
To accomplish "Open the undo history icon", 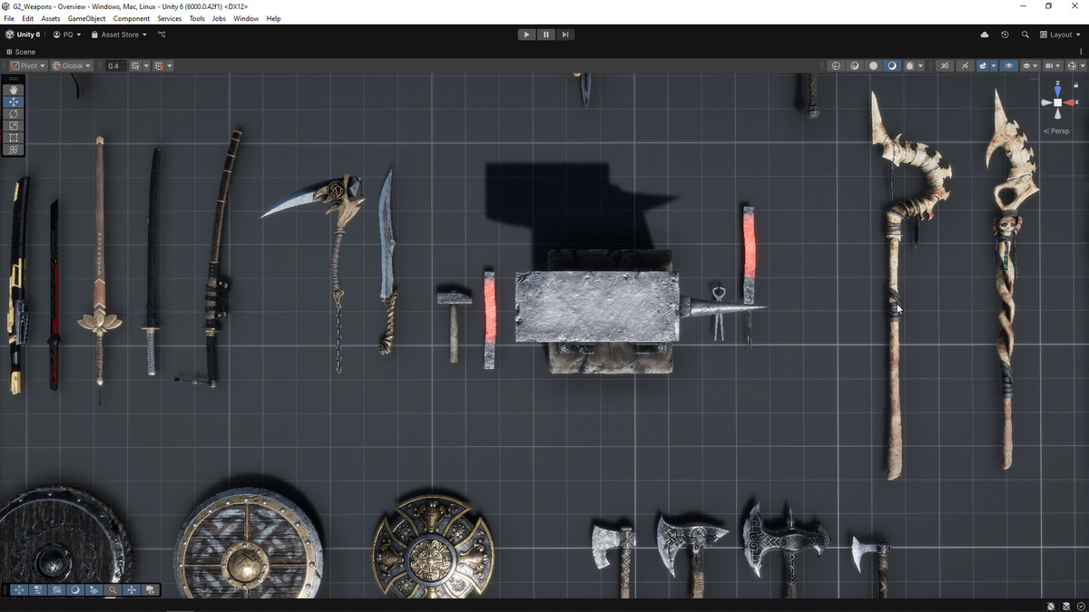I will 1005,34.
